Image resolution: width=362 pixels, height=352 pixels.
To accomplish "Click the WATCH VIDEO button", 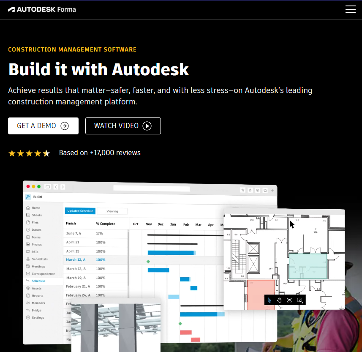I will [x=123, y=126].
